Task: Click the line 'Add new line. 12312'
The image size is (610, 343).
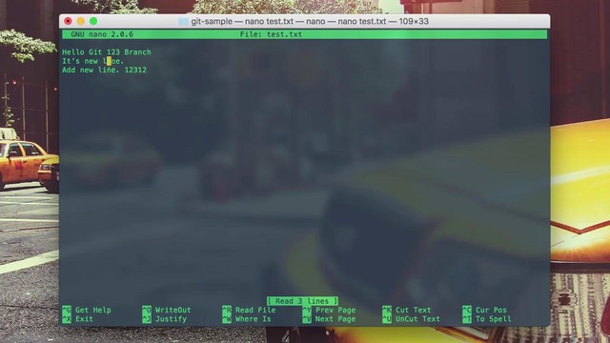Action: (104, 70)
